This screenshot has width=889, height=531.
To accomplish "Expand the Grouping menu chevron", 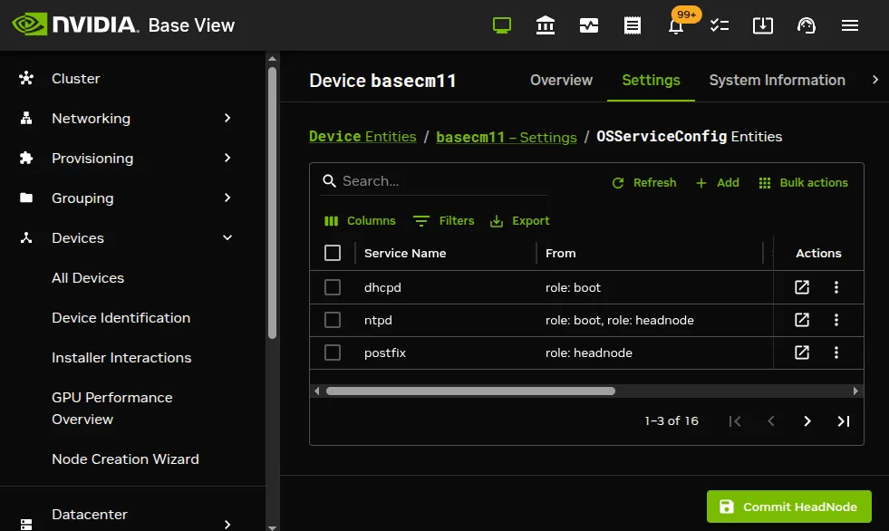I will click(x=227, y=198).
